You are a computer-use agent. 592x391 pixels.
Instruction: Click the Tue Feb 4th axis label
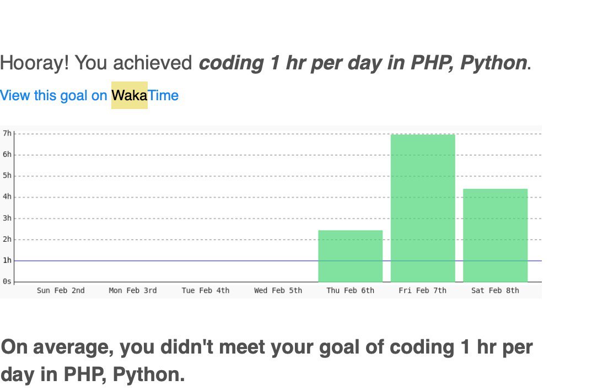tap(206, 290)
